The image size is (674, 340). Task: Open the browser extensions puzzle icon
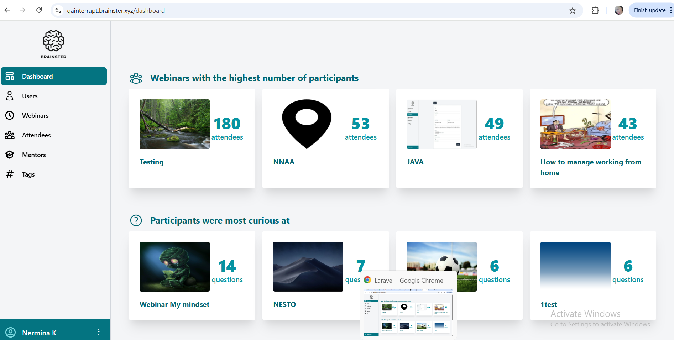(x=595, y=10)
